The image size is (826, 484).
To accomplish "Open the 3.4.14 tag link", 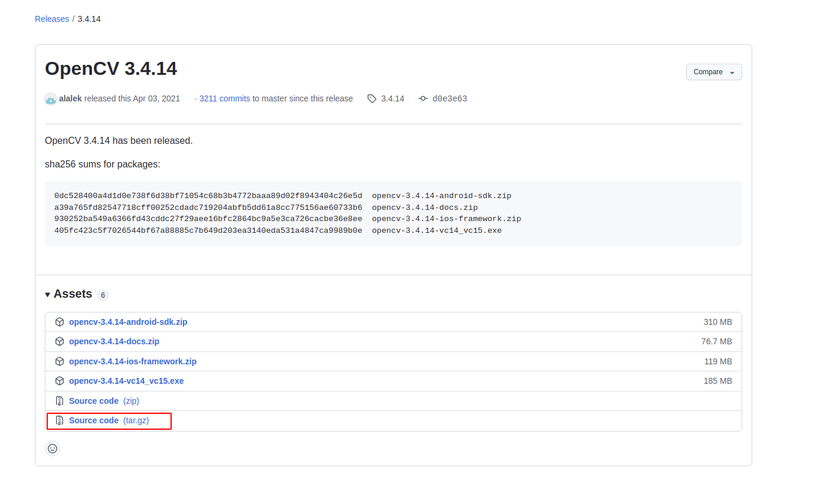I will pos(392,98).
